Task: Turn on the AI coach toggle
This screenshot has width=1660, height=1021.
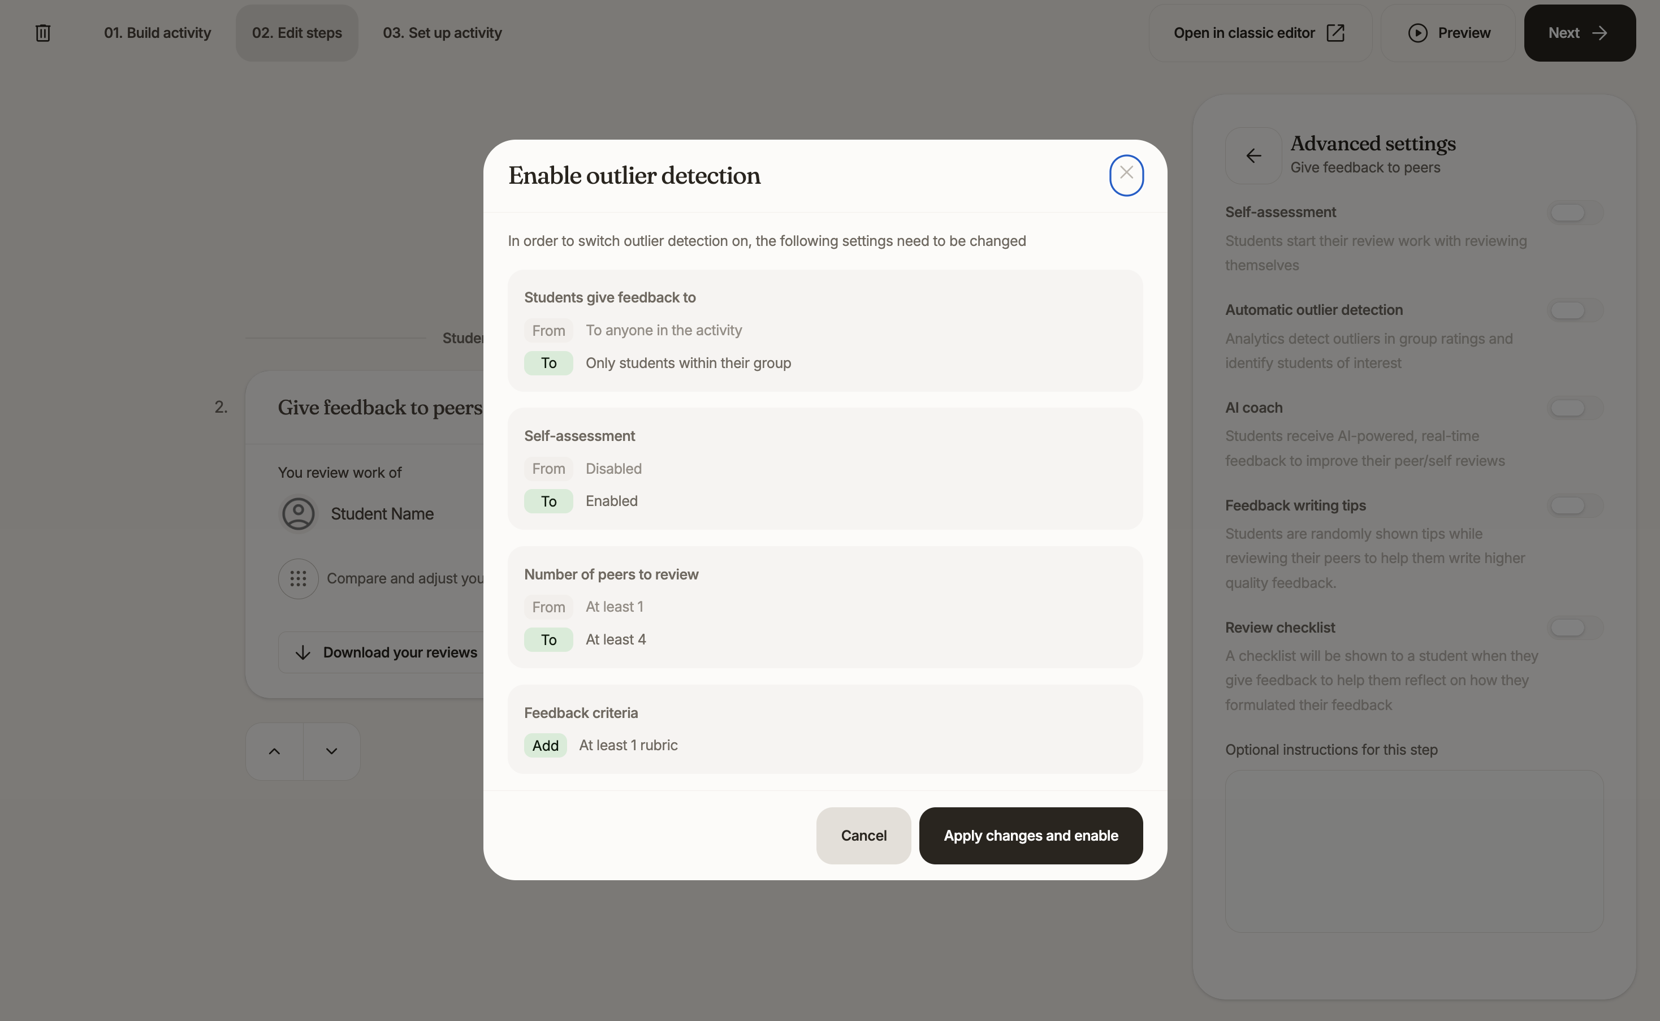Action: click(1576, 409)
